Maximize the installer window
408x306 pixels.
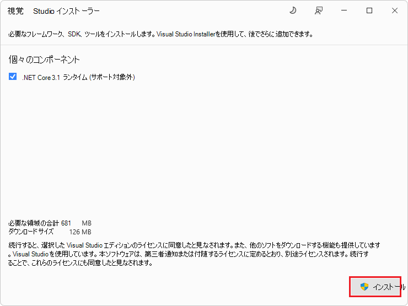tap(369, 10)
